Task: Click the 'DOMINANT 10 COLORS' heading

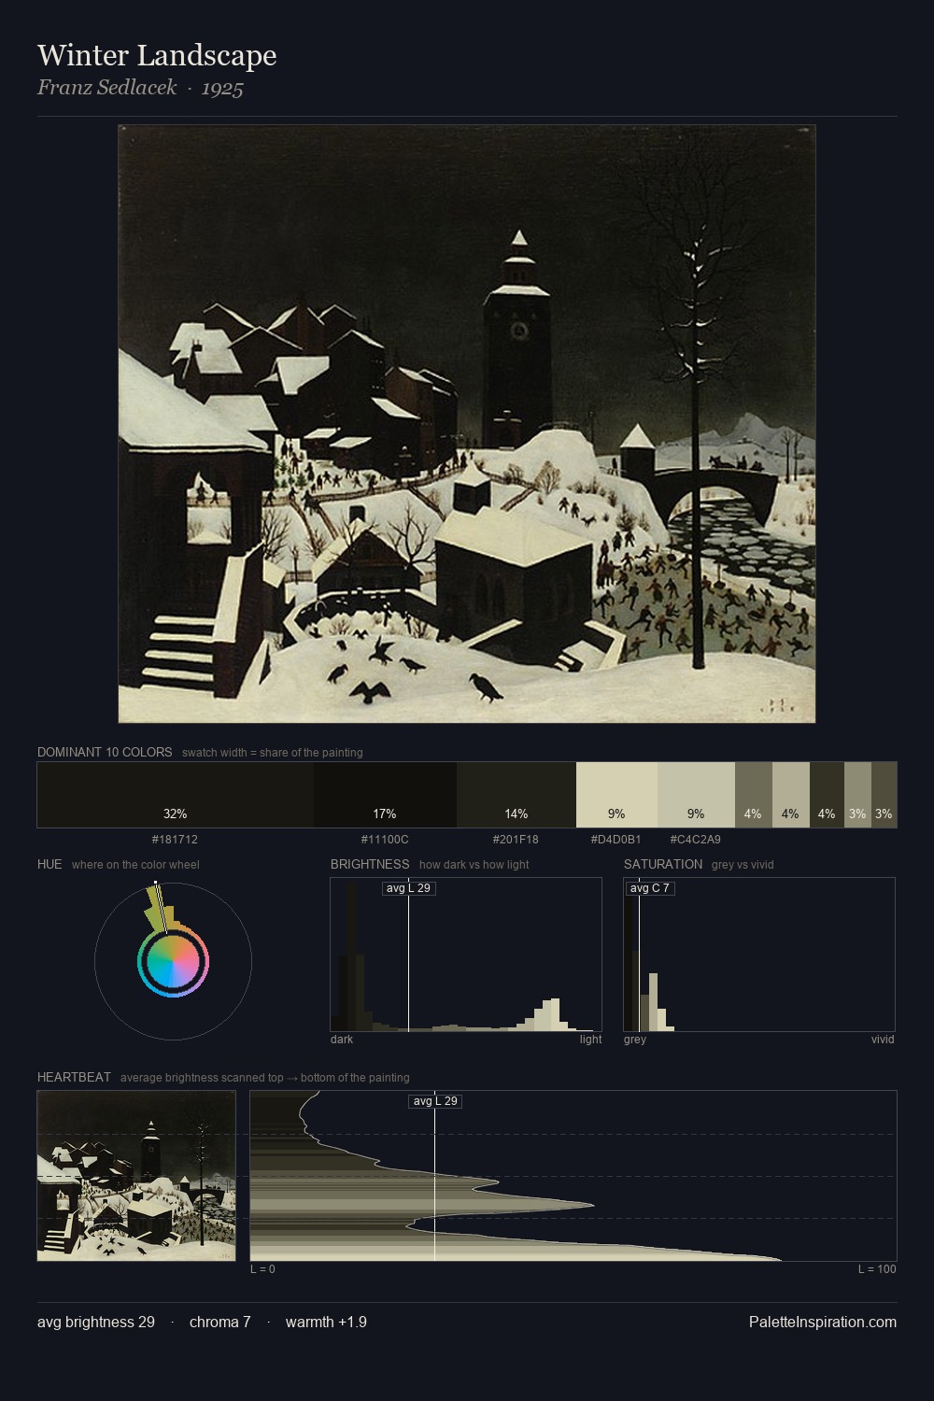Action: 105,752
